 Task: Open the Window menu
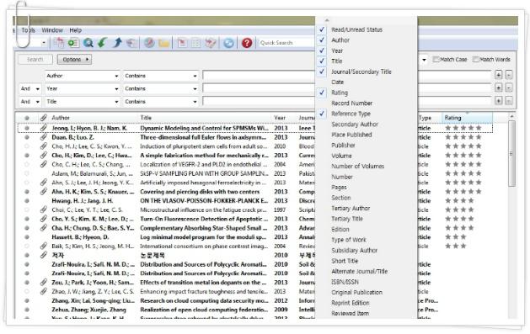click(52, 30)
